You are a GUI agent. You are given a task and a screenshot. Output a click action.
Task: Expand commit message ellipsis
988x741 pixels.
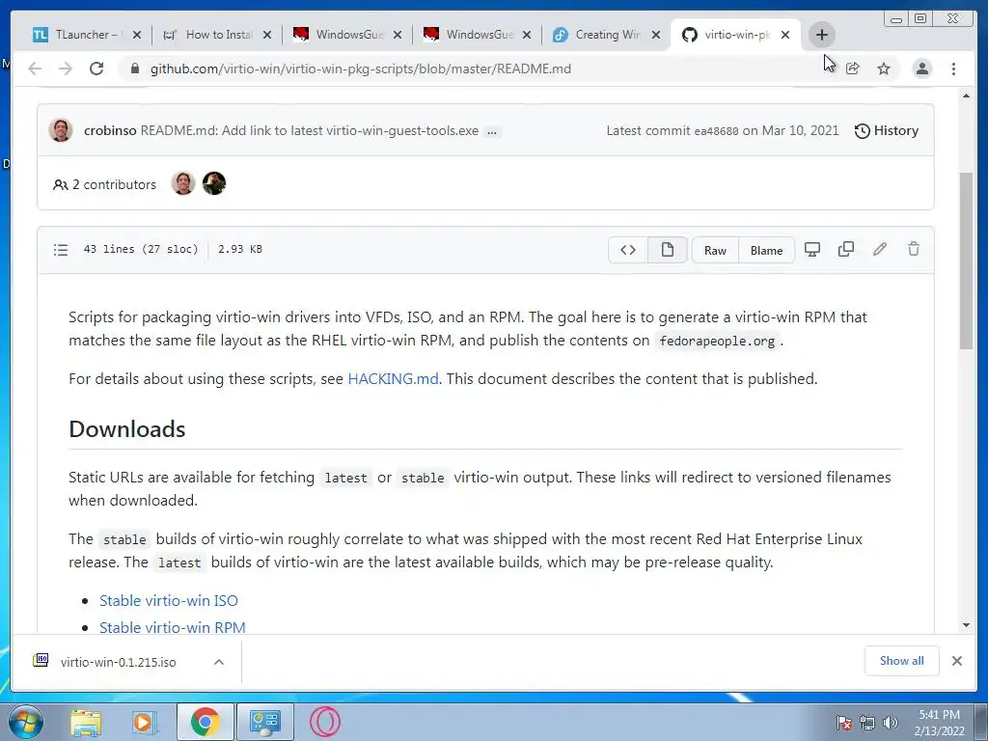click(x=492, y=131)
